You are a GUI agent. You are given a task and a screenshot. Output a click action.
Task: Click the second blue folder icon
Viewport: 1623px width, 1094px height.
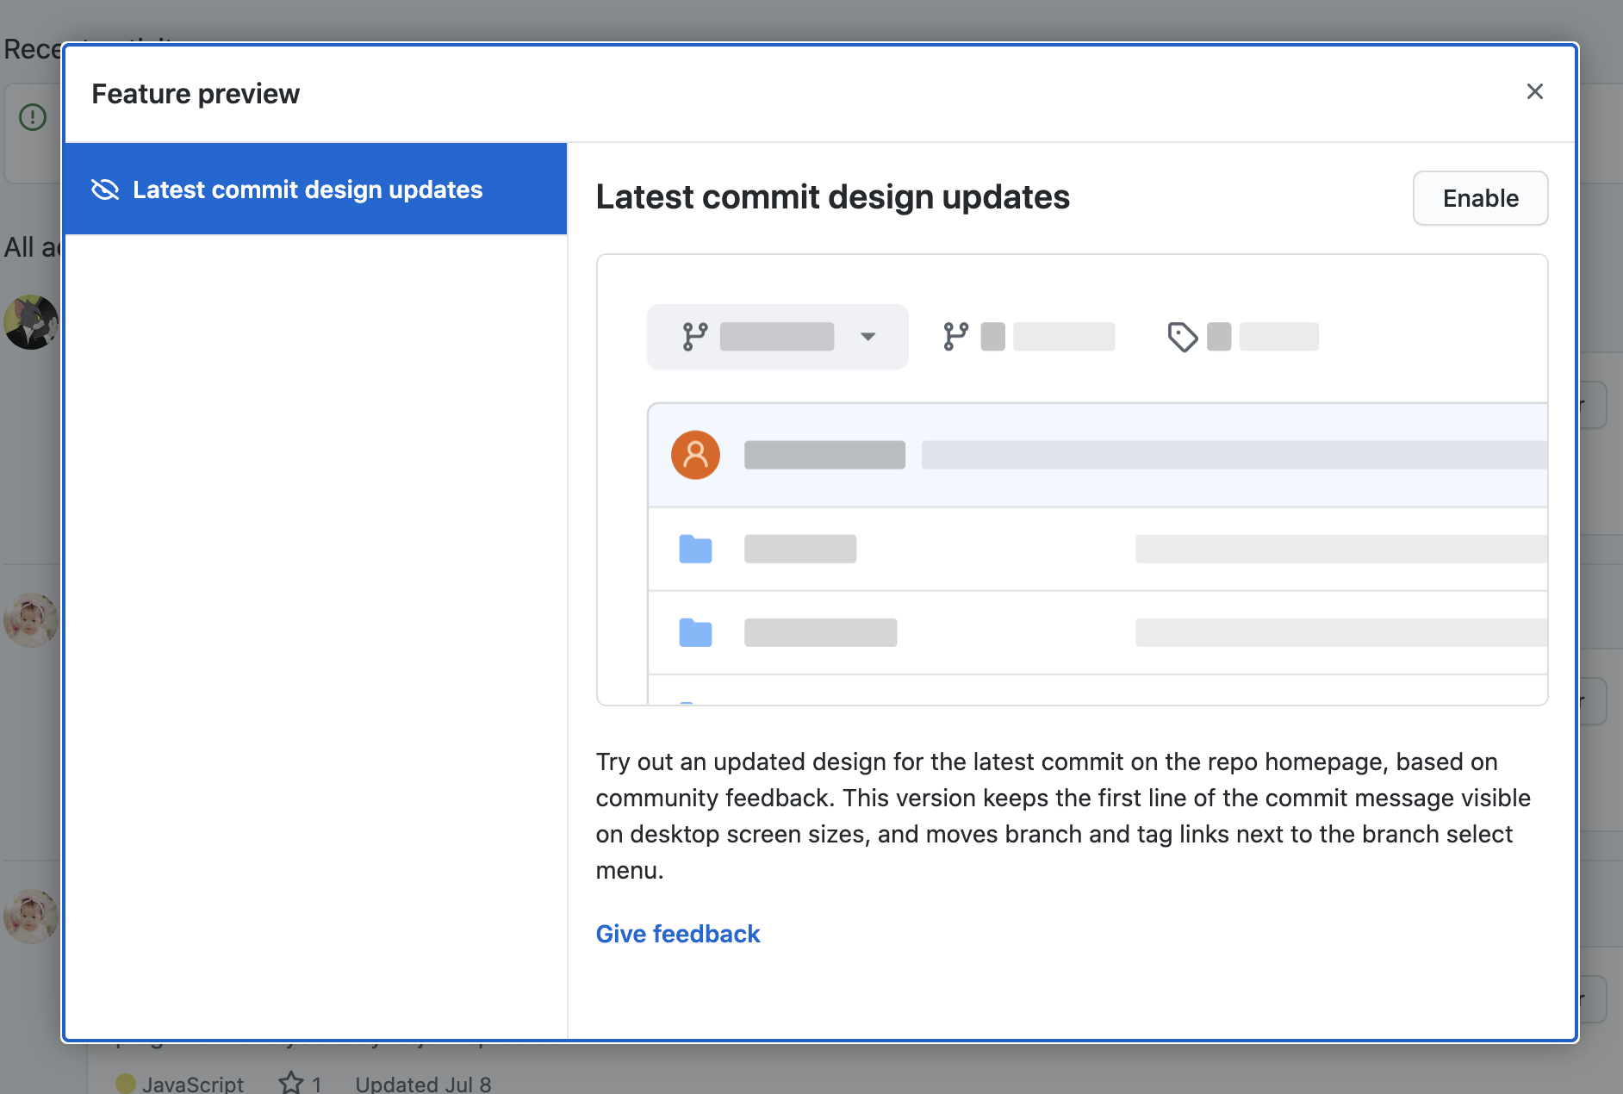695,632
